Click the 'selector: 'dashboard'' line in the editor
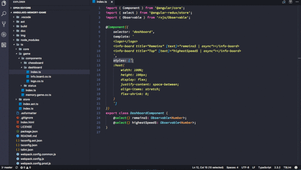The height and width of the screenshot is (170, 301). point(134,32)
